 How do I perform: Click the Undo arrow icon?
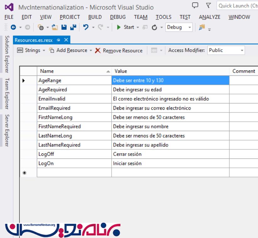tap(86, 27)
